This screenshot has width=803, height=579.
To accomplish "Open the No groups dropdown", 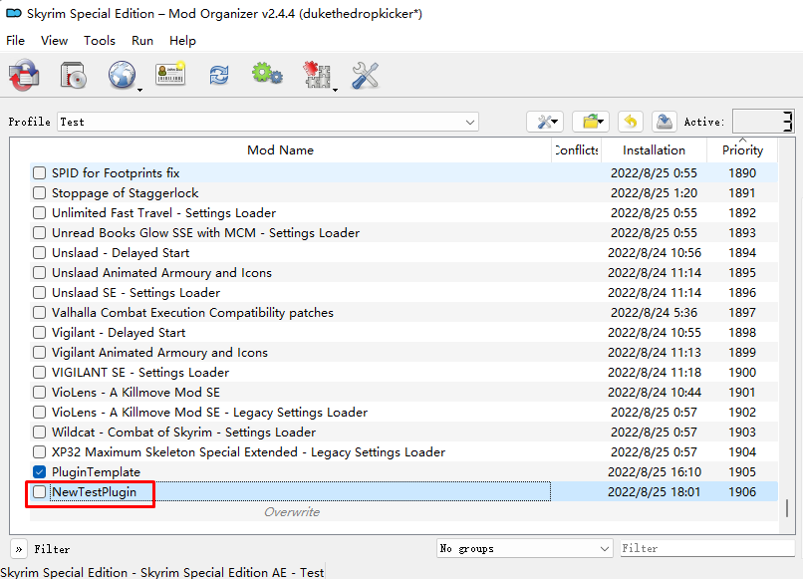I will pos(525,549).
